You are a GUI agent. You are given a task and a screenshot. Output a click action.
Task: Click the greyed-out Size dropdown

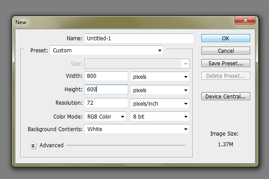click(x=137, y=64)
